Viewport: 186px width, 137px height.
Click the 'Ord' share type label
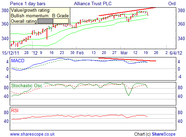click(172, 4)
